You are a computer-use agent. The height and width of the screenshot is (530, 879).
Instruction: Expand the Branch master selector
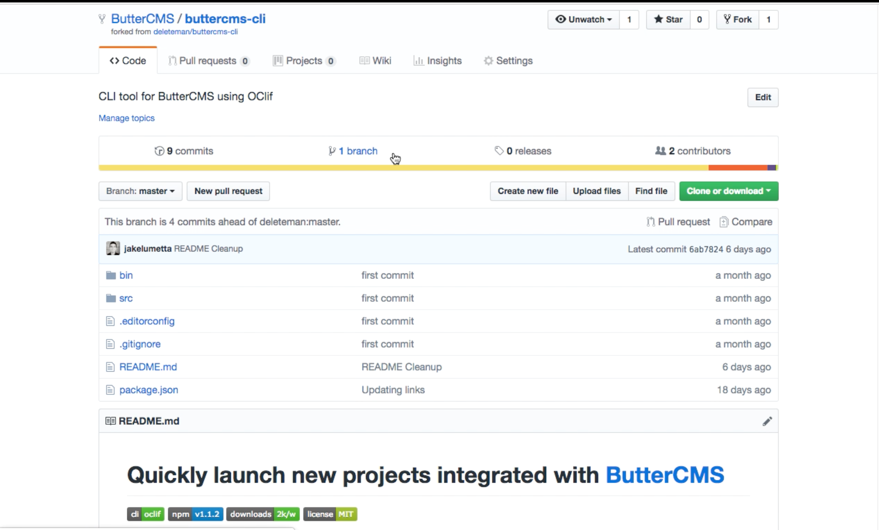pyautogui.click(x=140, y=191)
